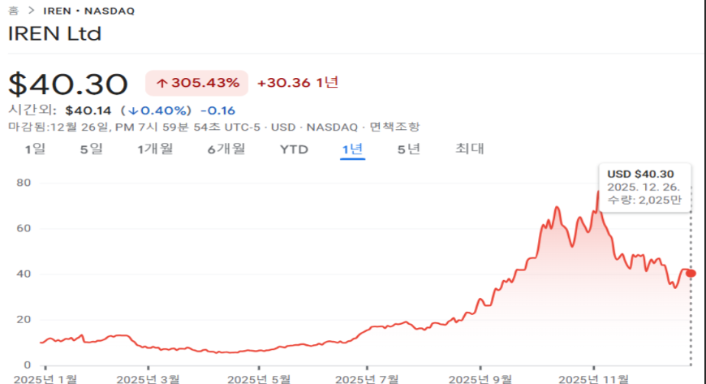The image size is (706, 384).
Task: Click the 40 y-axis label
Action: coord(24,274)
